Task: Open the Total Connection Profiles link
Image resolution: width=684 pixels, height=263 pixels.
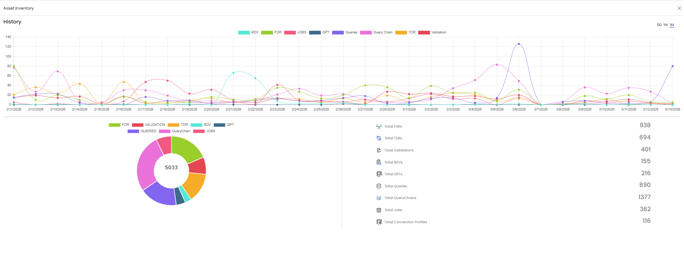Action: [406, 222]
